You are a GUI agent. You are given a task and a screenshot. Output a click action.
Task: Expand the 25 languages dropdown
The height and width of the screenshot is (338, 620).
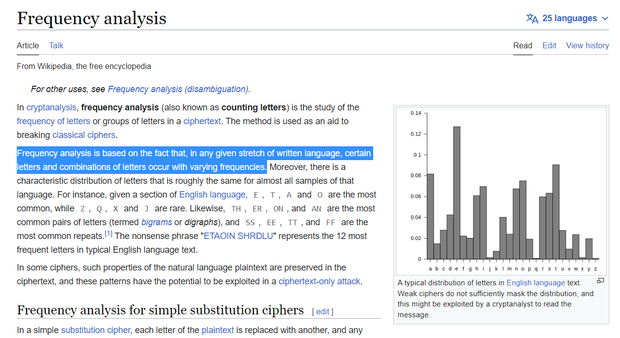coord(605,19)
